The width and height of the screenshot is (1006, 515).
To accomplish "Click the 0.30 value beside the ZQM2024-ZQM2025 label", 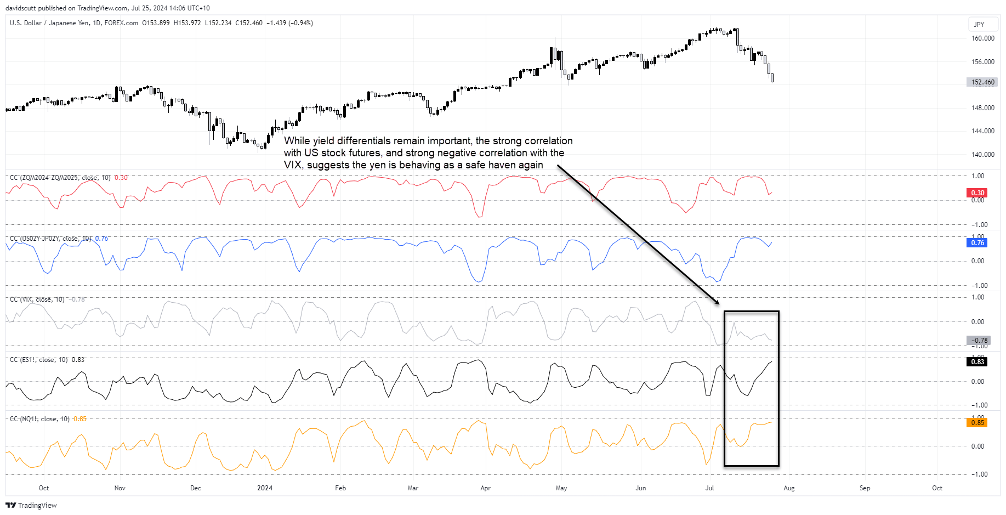I will pyautogui.click(x=121, y=178).
